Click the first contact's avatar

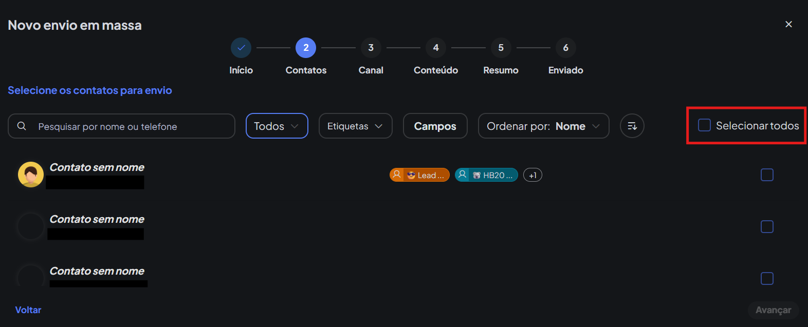click(x=31, y=175)
